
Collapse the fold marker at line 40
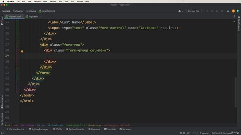pos(18,61)
